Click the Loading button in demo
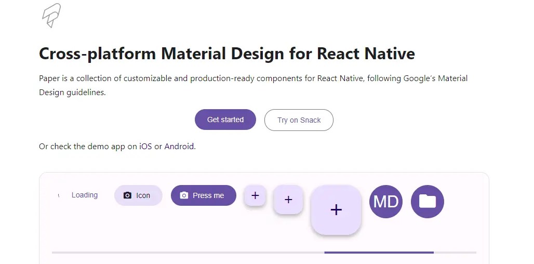The image size is (534, 264). (x=78, y=195)
